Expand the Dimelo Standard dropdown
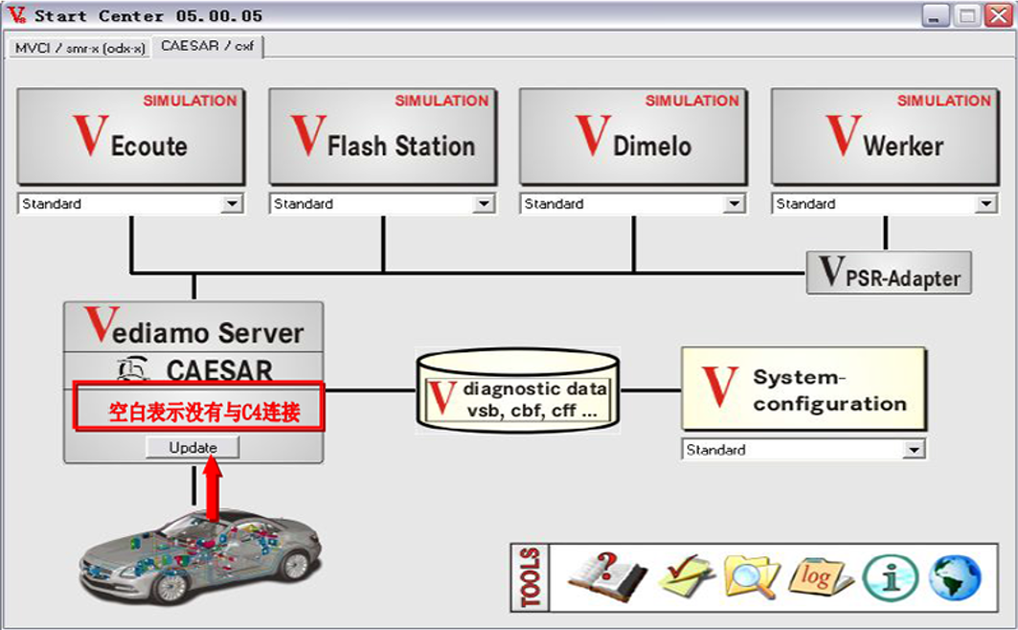 pos(735,204)
